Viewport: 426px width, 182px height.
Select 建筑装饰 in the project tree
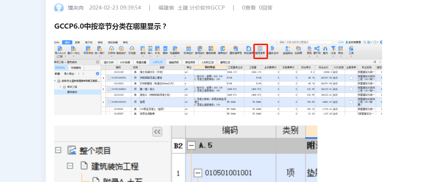(72, 92)
